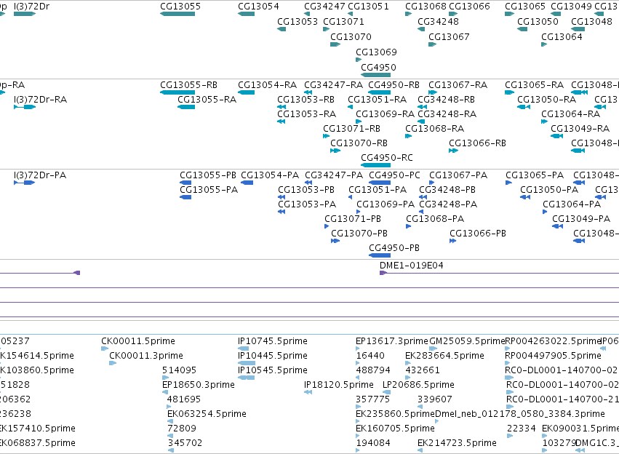Select the CG13050 gene label
Viewport: 619px width, 454px height.
point(538,21)
